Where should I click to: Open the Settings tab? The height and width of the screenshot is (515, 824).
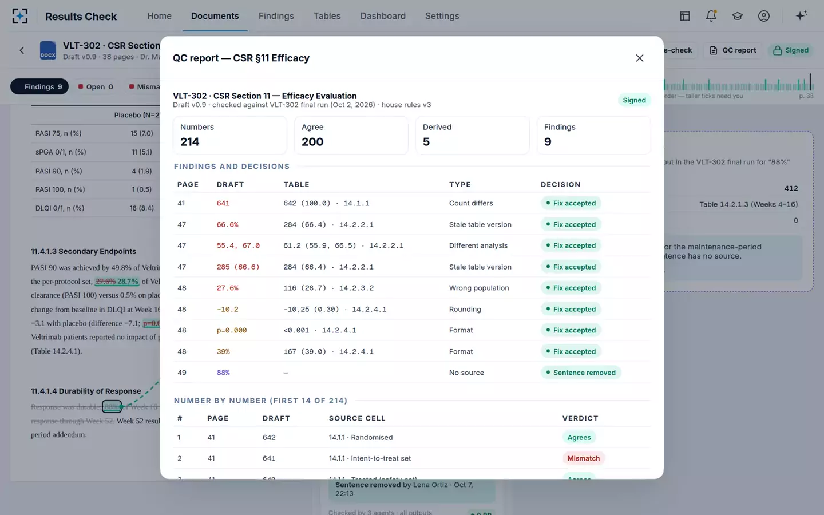(x=442, y=16)
